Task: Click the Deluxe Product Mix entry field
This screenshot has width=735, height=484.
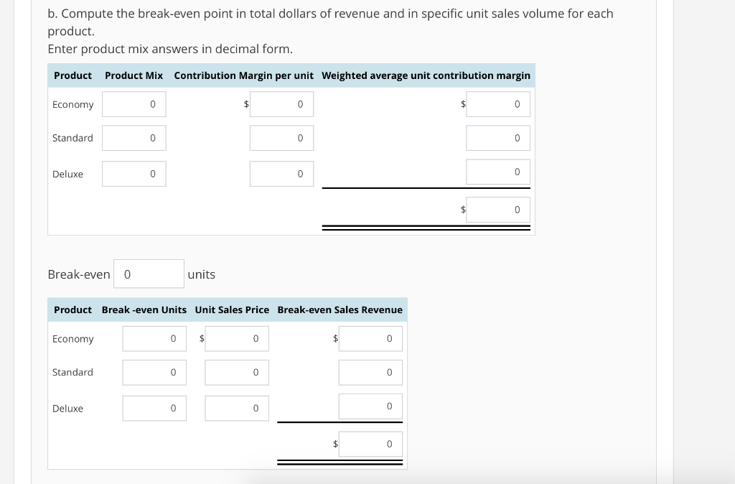Action: 134,174
